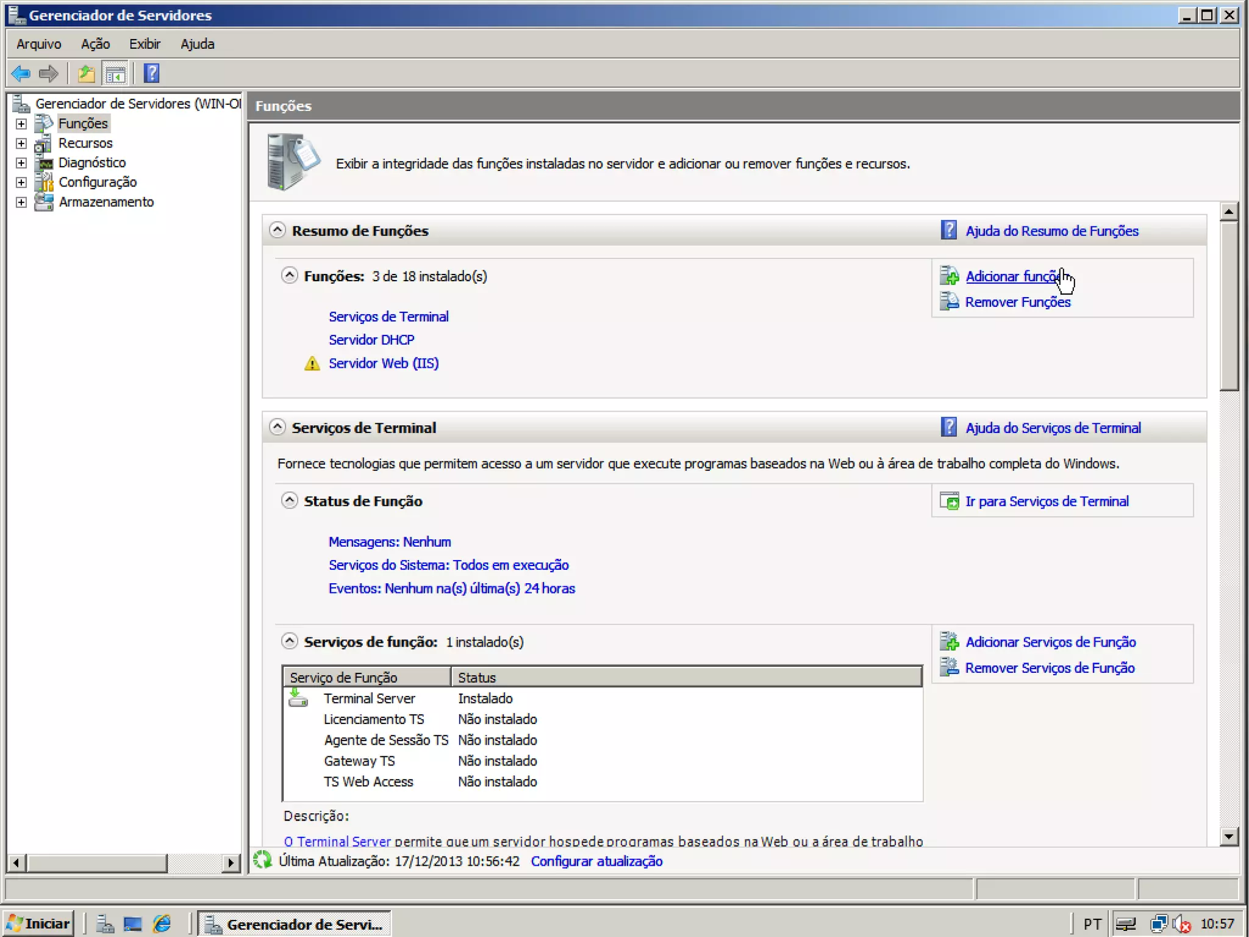The image size is (1249, 937).
Task: Collapse the Status de Função section
Action: point(290,501)
